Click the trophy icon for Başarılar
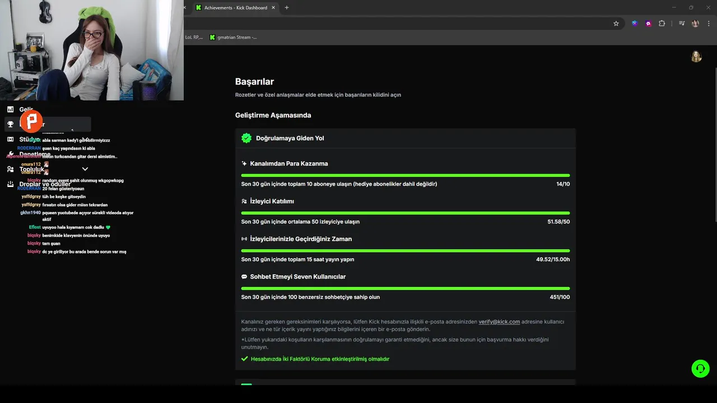This screenshot has width=717, height=403. point(10,124)
